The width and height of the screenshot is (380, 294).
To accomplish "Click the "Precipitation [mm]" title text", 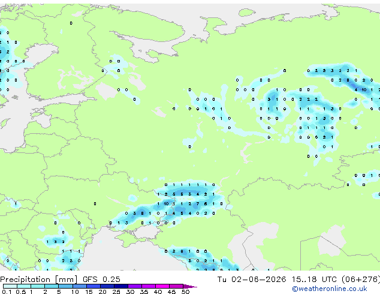I will click(39, 280).
